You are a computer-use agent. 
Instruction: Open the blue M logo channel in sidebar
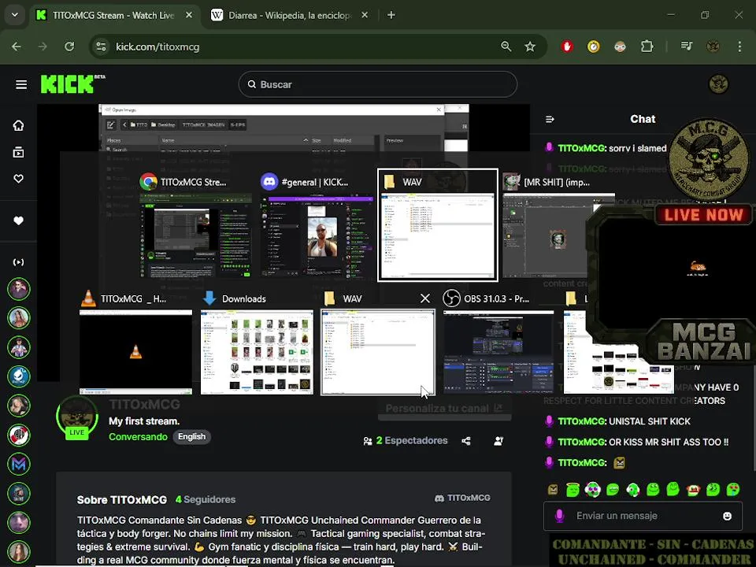pos(18,465)
